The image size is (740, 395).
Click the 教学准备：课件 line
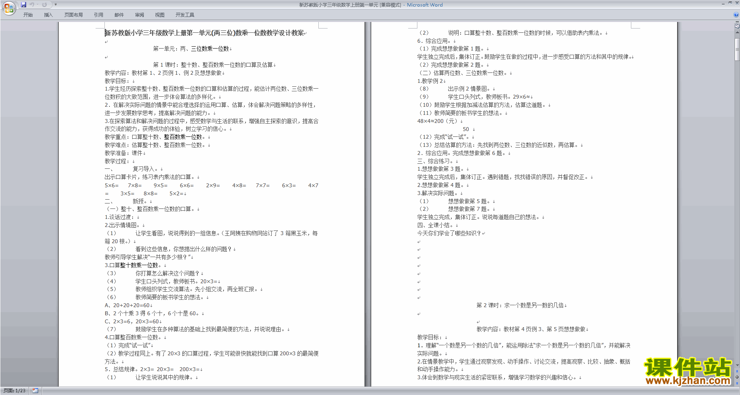coord(124,153)
